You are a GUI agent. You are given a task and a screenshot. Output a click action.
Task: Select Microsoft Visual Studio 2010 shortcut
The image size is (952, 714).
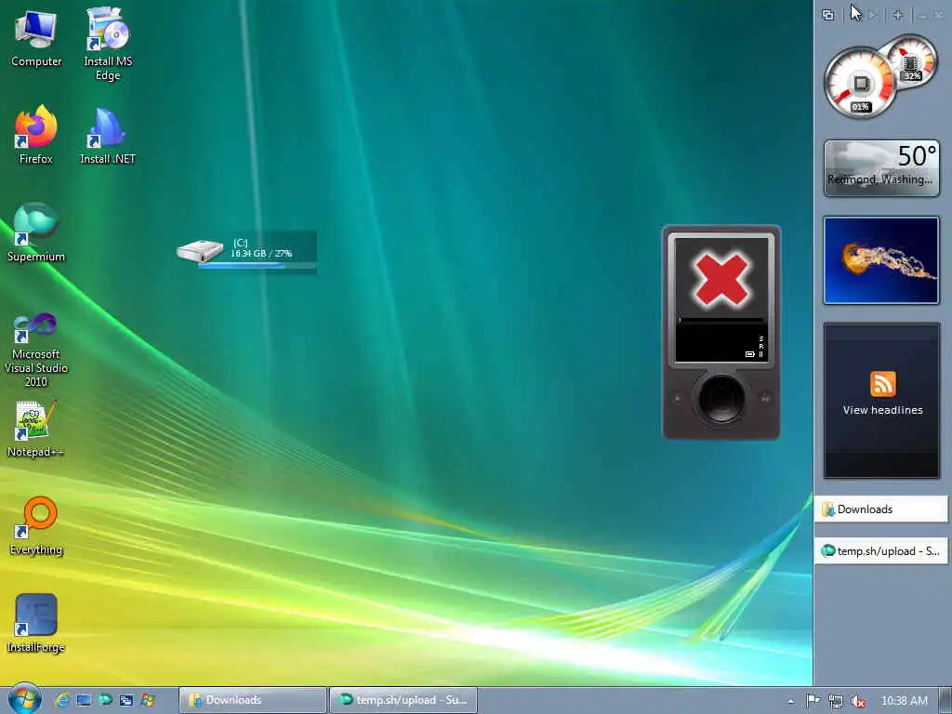36,350
